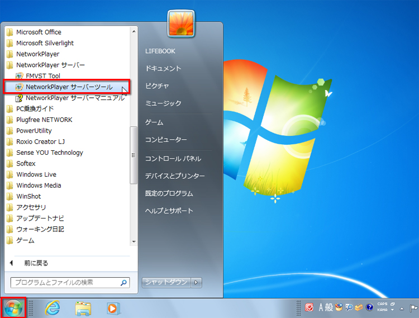Open the IME dictionary search icon
The image size is (419, 318).
[x=349, y=307]
